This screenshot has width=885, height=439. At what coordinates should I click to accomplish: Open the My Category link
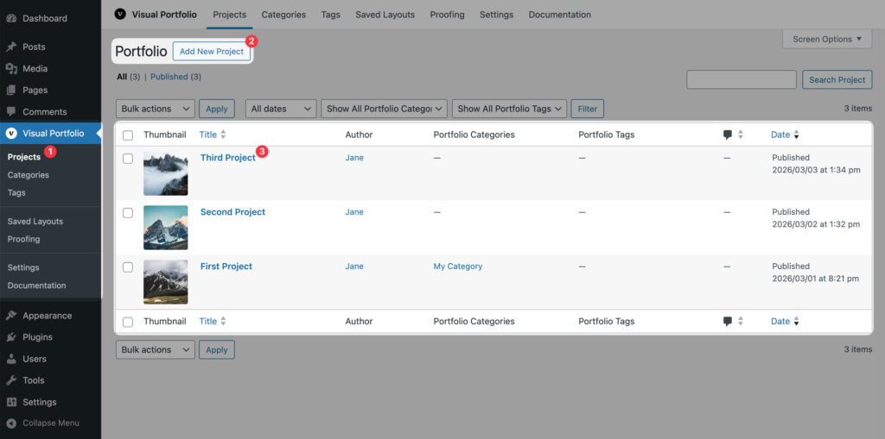(x=458, y=267)
